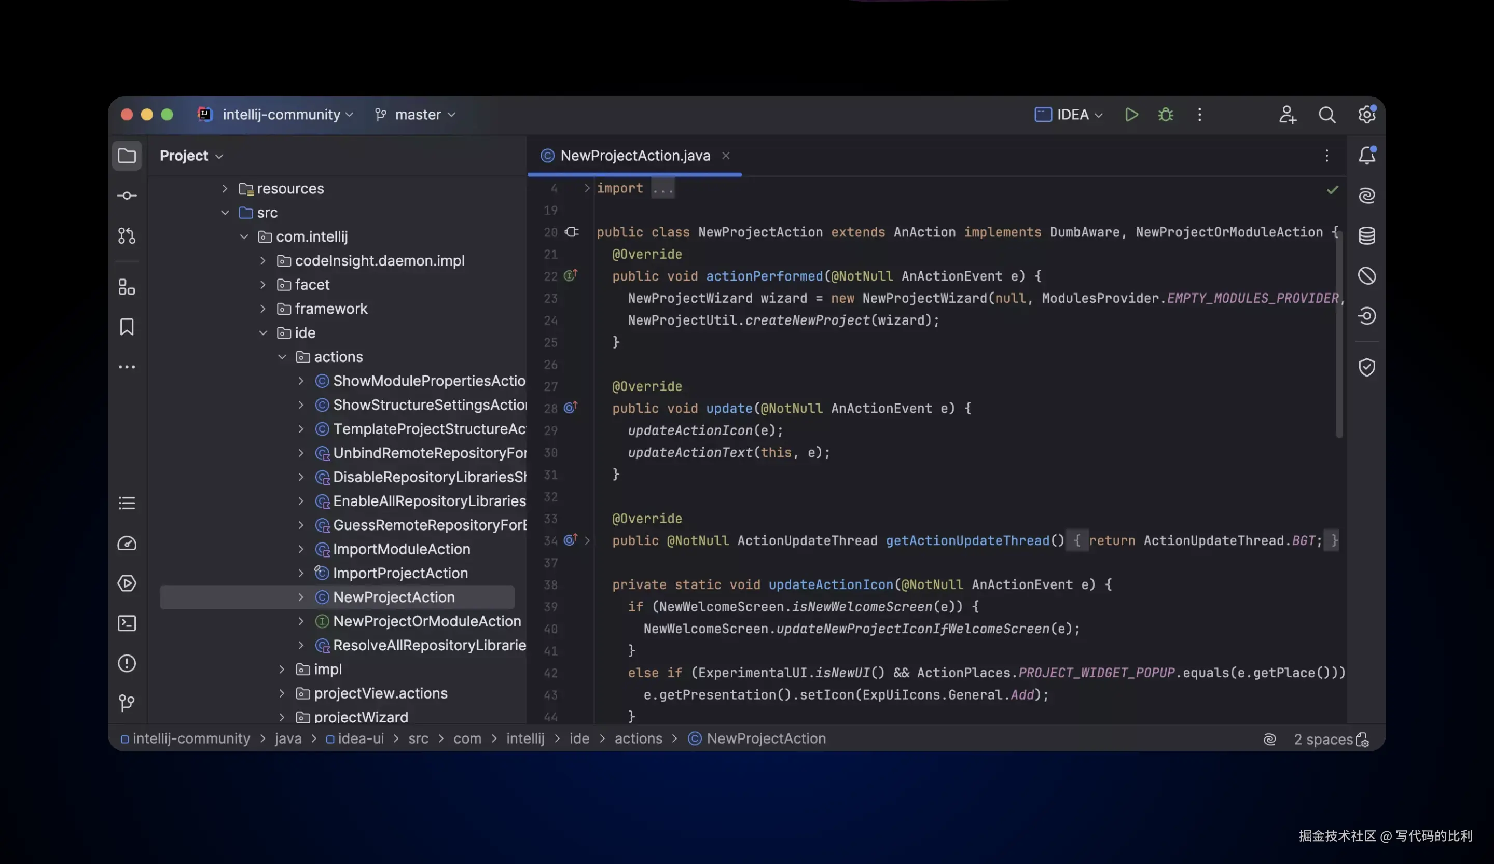Open the Git tool window icon
This screenshot has height=864, width=1494.
point(126,703)
